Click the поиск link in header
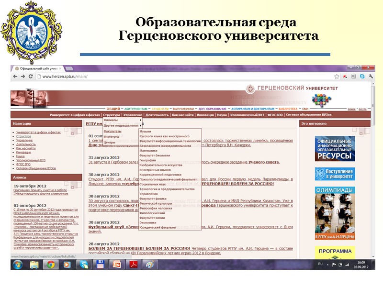Screen dimensions: 383x287 (x=351, y=109)
